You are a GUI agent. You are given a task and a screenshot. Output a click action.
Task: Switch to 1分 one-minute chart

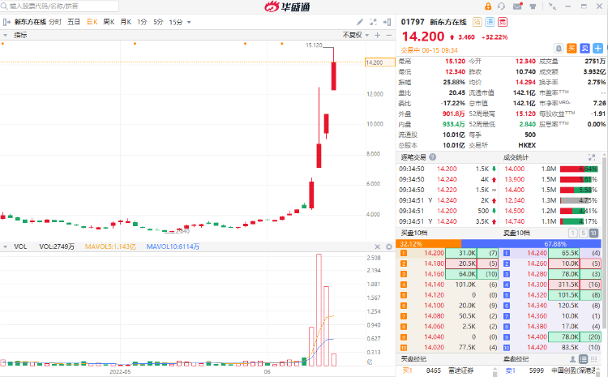142,22
